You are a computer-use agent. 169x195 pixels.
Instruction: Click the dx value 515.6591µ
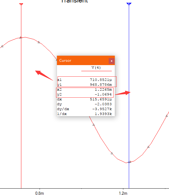[x=101, y=99]
